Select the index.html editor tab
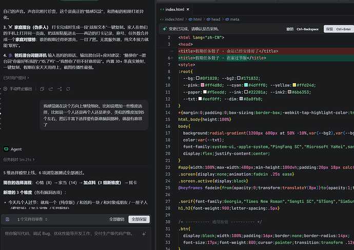 click(174, 9)
